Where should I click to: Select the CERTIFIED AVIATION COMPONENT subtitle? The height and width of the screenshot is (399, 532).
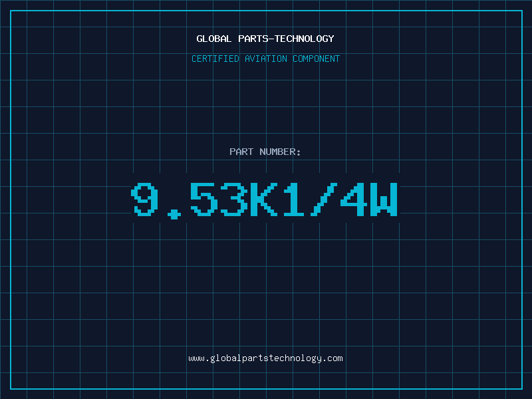[265, 59]
